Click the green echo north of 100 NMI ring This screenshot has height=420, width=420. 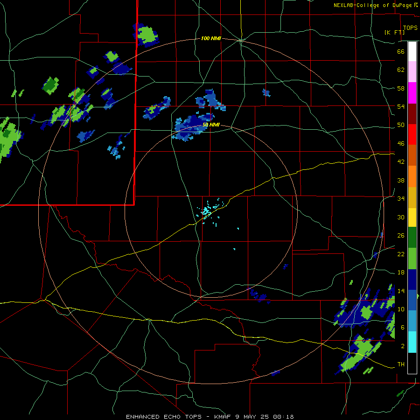coord(147,35)
